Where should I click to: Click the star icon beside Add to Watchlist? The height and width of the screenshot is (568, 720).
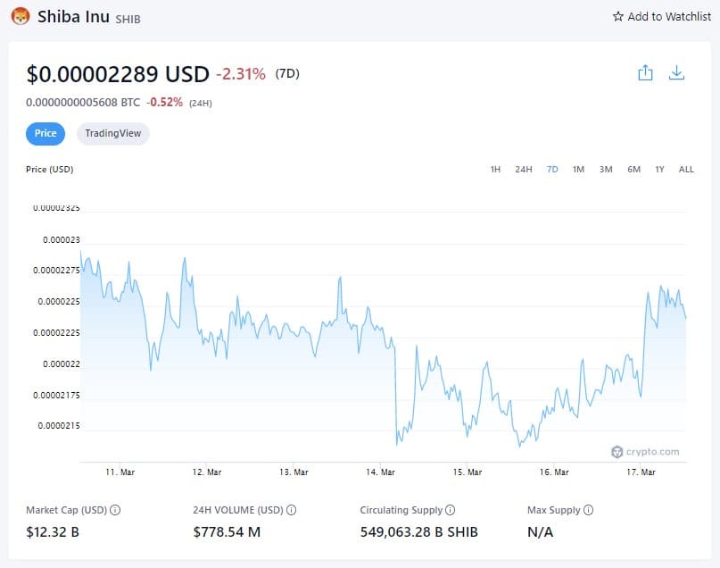pyautogui.click(x=618, y=17)
